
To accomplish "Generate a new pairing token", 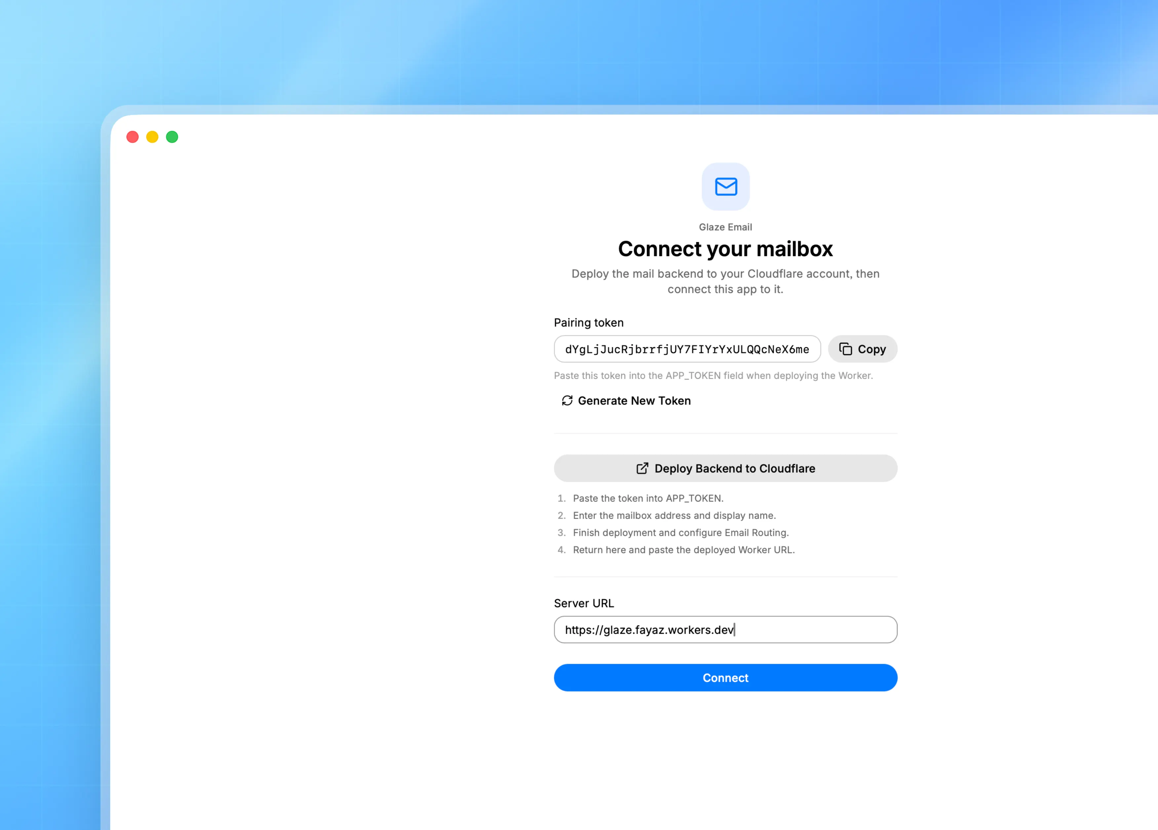I will point(626,401).
